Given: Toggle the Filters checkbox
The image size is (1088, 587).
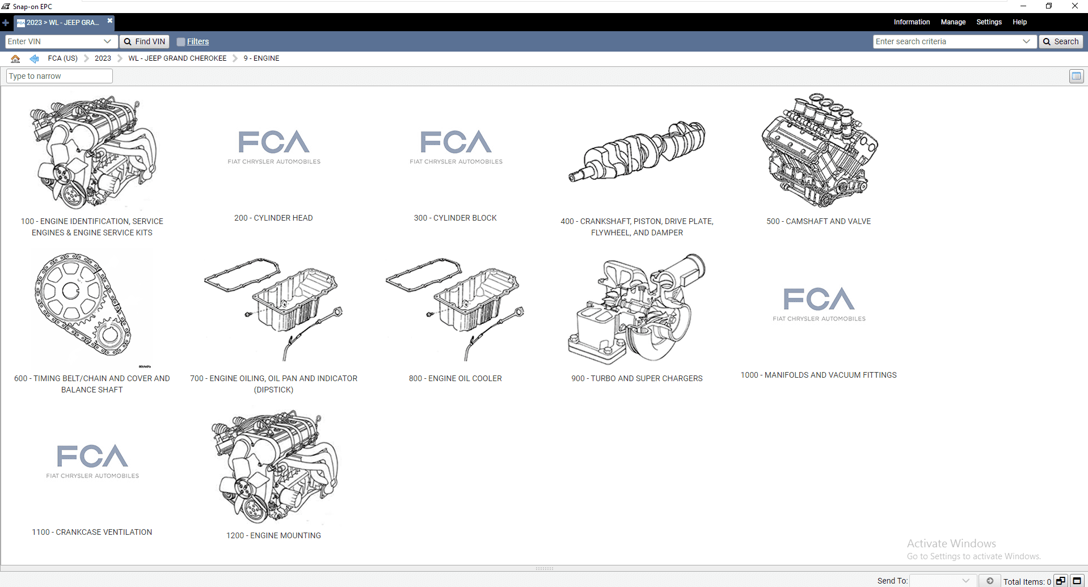Looking at the screenshot, I should point(180,41).
